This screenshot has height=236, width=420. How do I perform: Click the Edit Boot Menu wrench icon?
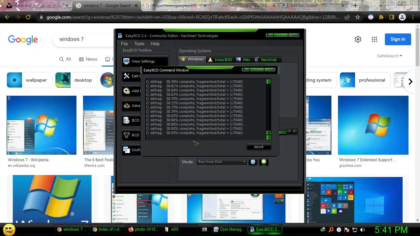point(127,76)
